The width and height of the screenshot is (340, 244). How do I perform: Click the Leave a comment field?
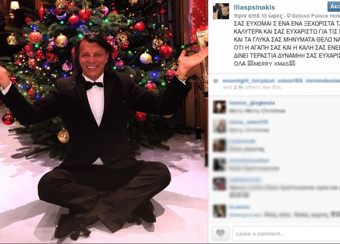286,234
